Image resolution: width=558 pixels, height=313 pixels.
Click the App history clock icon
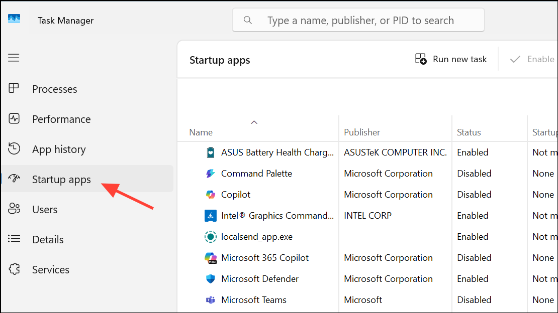coord(14,149)
